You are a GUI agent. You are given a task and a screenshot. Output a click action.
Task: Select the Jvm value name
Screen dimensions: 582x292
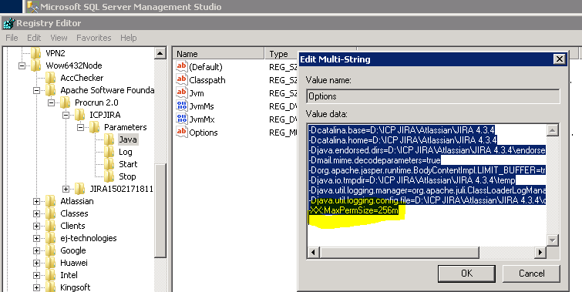197,93
